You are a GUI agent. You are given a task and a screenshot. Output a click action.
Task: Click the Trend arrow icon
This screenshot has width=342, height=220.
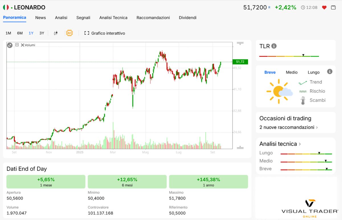point(302,82)
